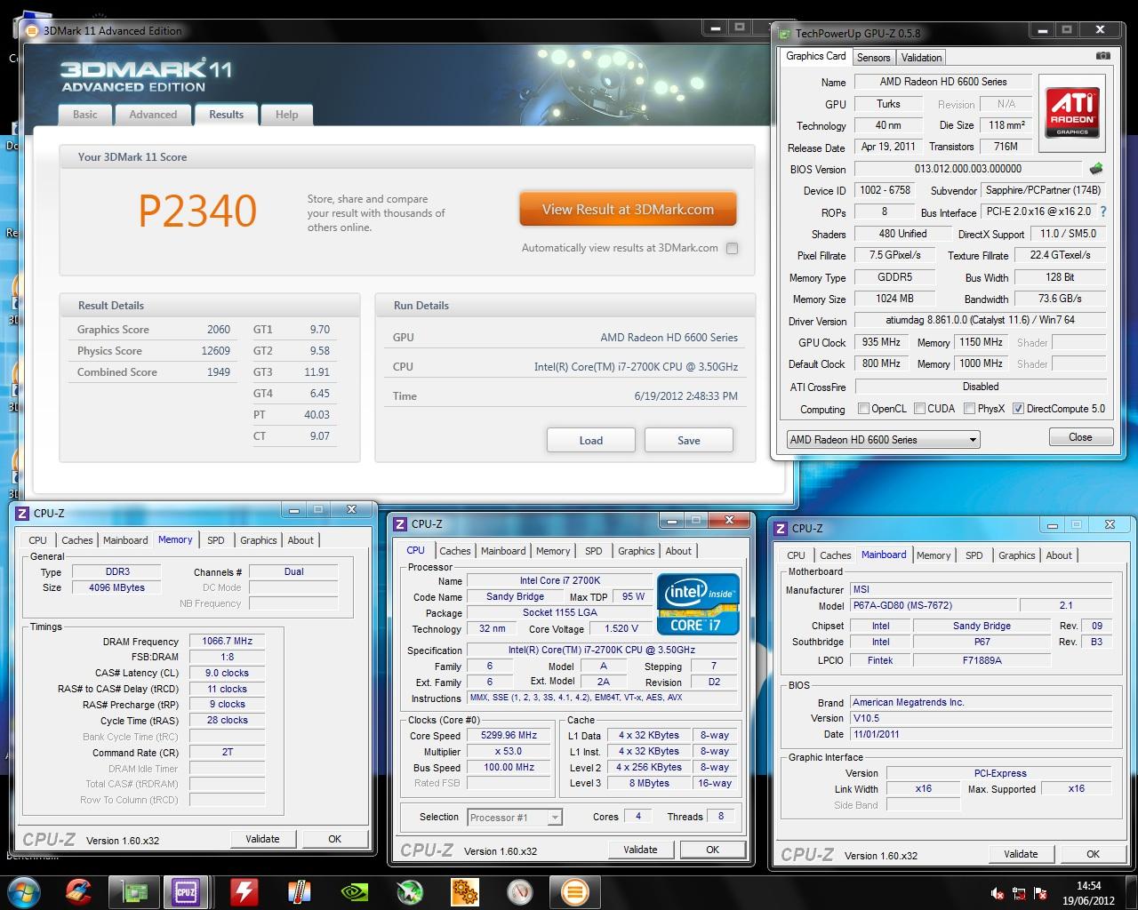Viewport: 1138px width, 910px height.
Task: Open the Processor #1 selection dropdown
Action: pos(513,818)
